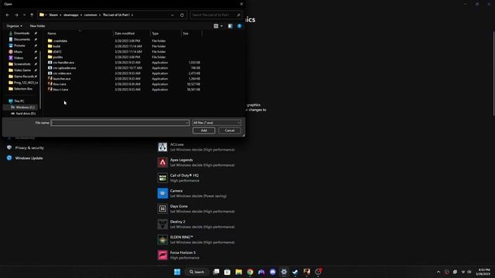
Task: Open the Windows Start menu
Action: (177, 272)
